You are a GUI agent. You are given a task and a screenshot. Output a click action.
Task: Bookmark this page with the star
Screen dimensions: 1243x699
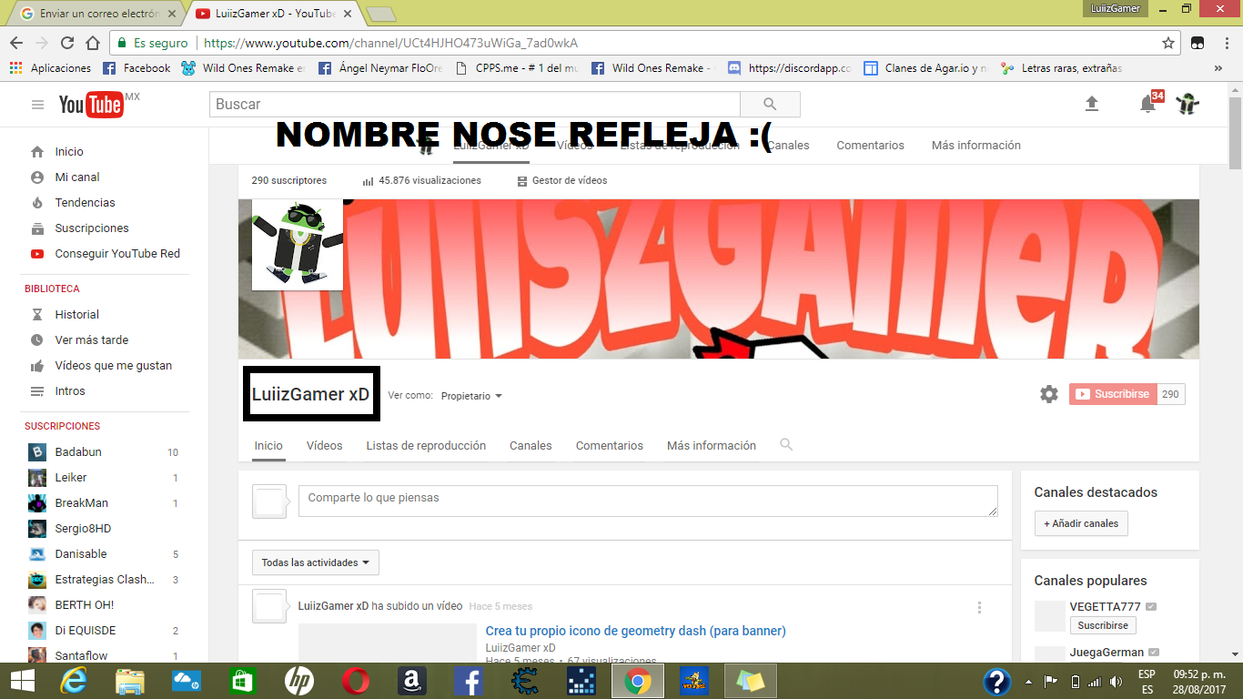tap(1168, 43)
